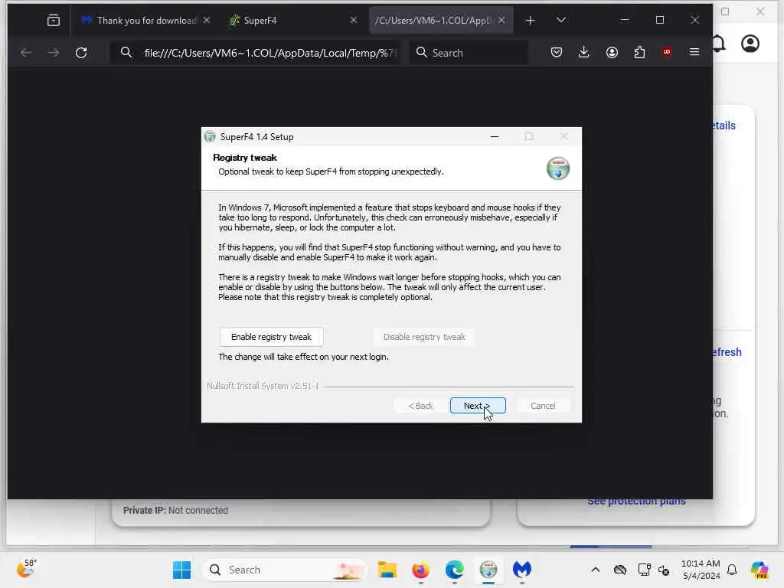Click the Back button in the installer
Image resolution: width=784 pixels, height=588 pixels.
pos(420,406)
